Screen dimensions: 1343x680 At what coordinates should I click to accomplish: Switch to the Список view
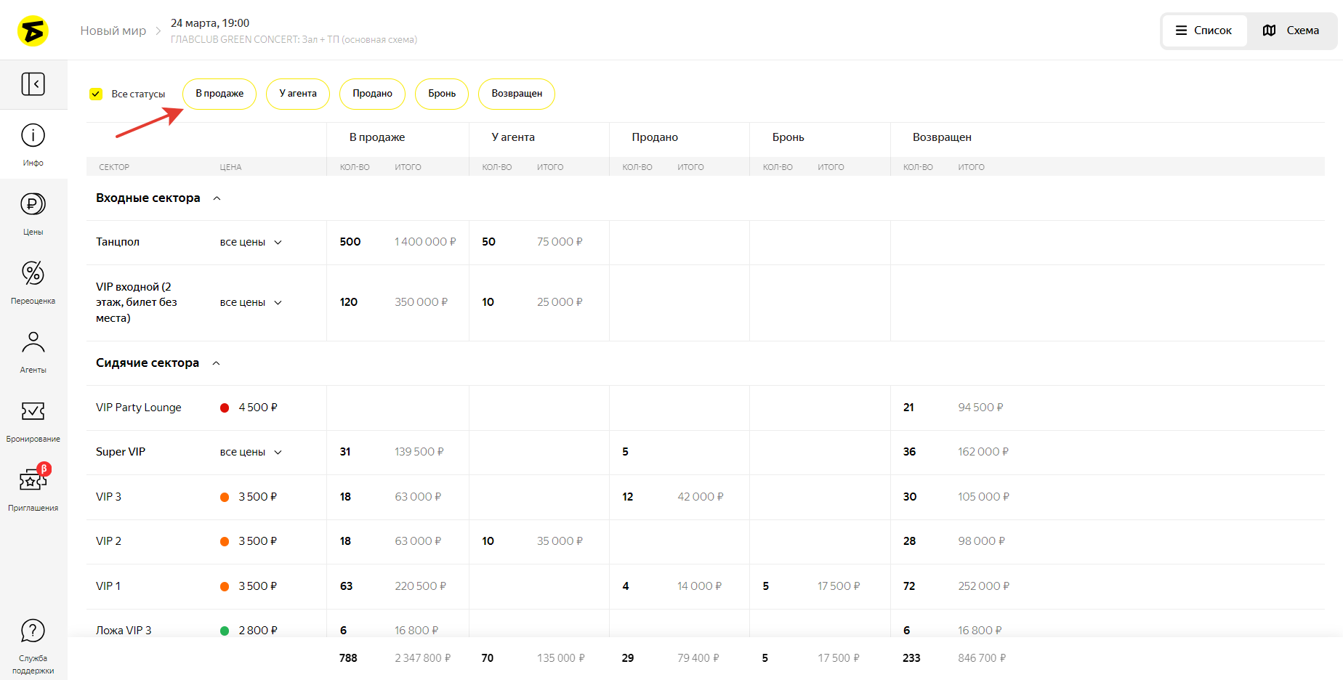(1204, 31)
